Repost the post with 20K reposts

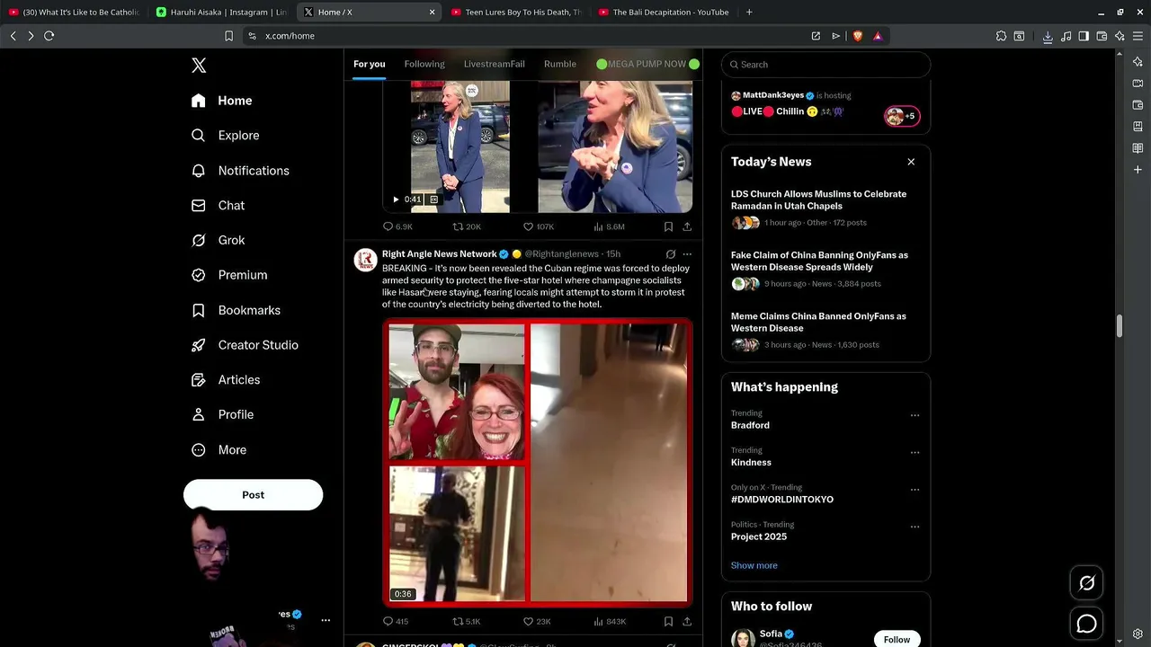click(x=466, y=226)
